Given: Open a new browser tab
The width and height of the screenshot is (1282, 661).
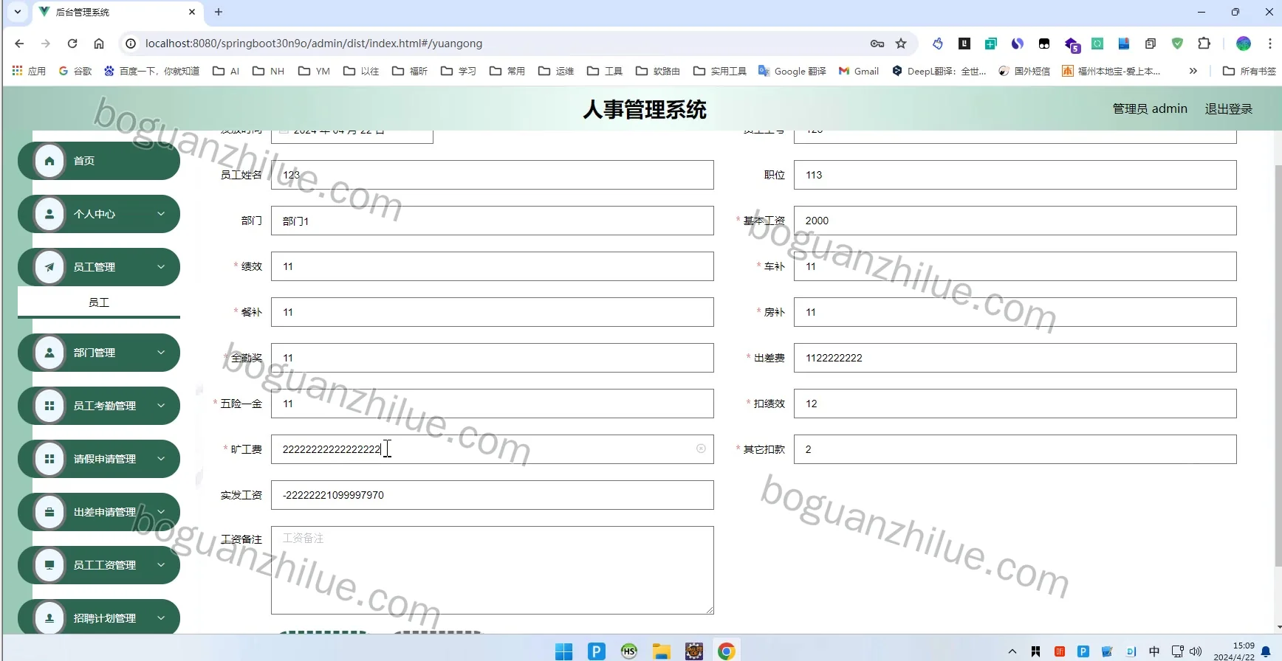Looking at the screenshot, I should 219,12.
